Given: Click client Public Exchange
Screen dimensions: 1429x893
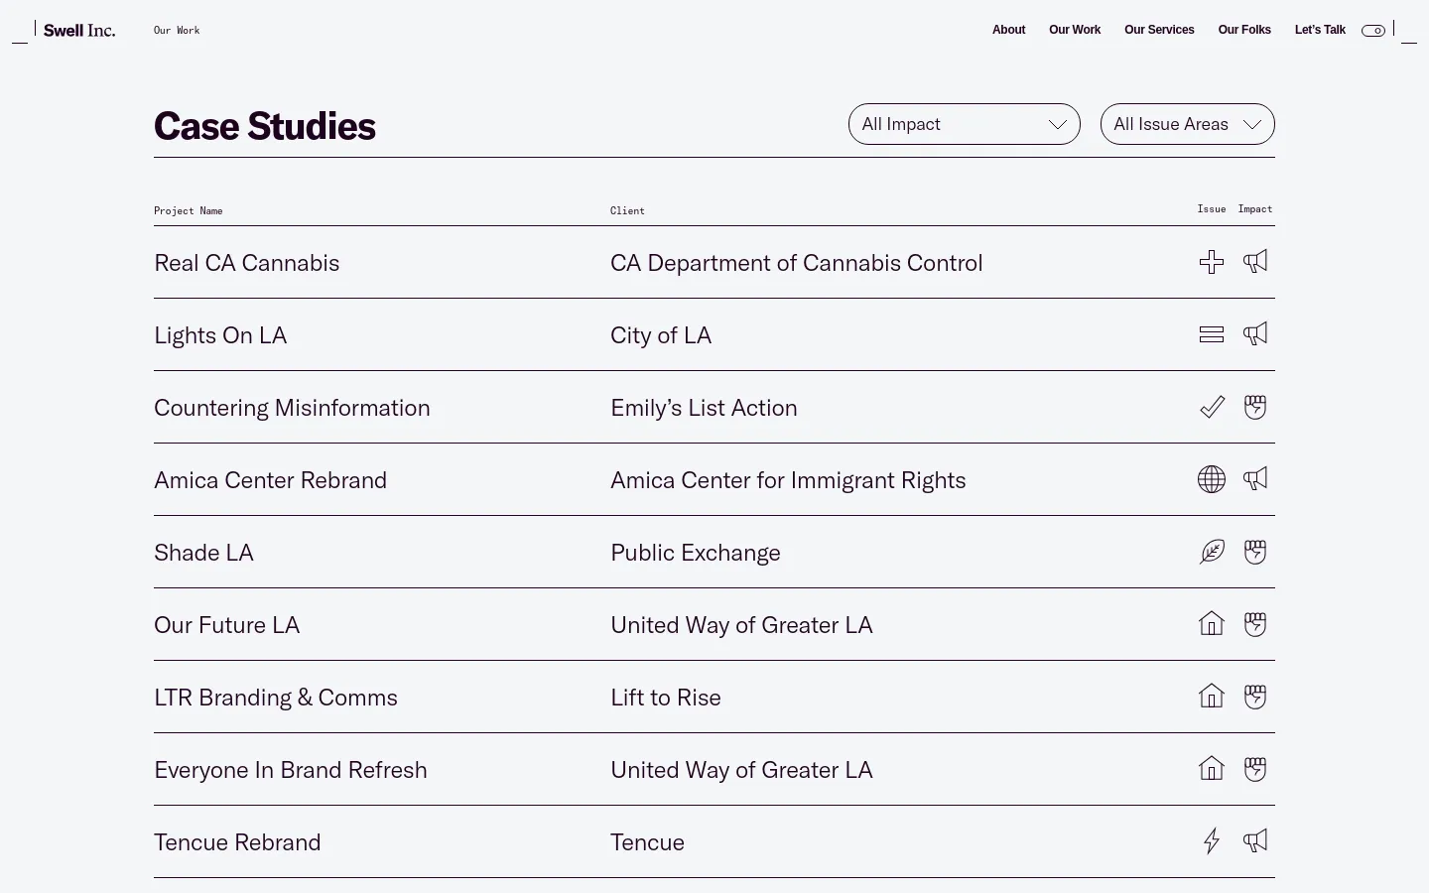Looking at the screenshot, I should pos(696,553).
